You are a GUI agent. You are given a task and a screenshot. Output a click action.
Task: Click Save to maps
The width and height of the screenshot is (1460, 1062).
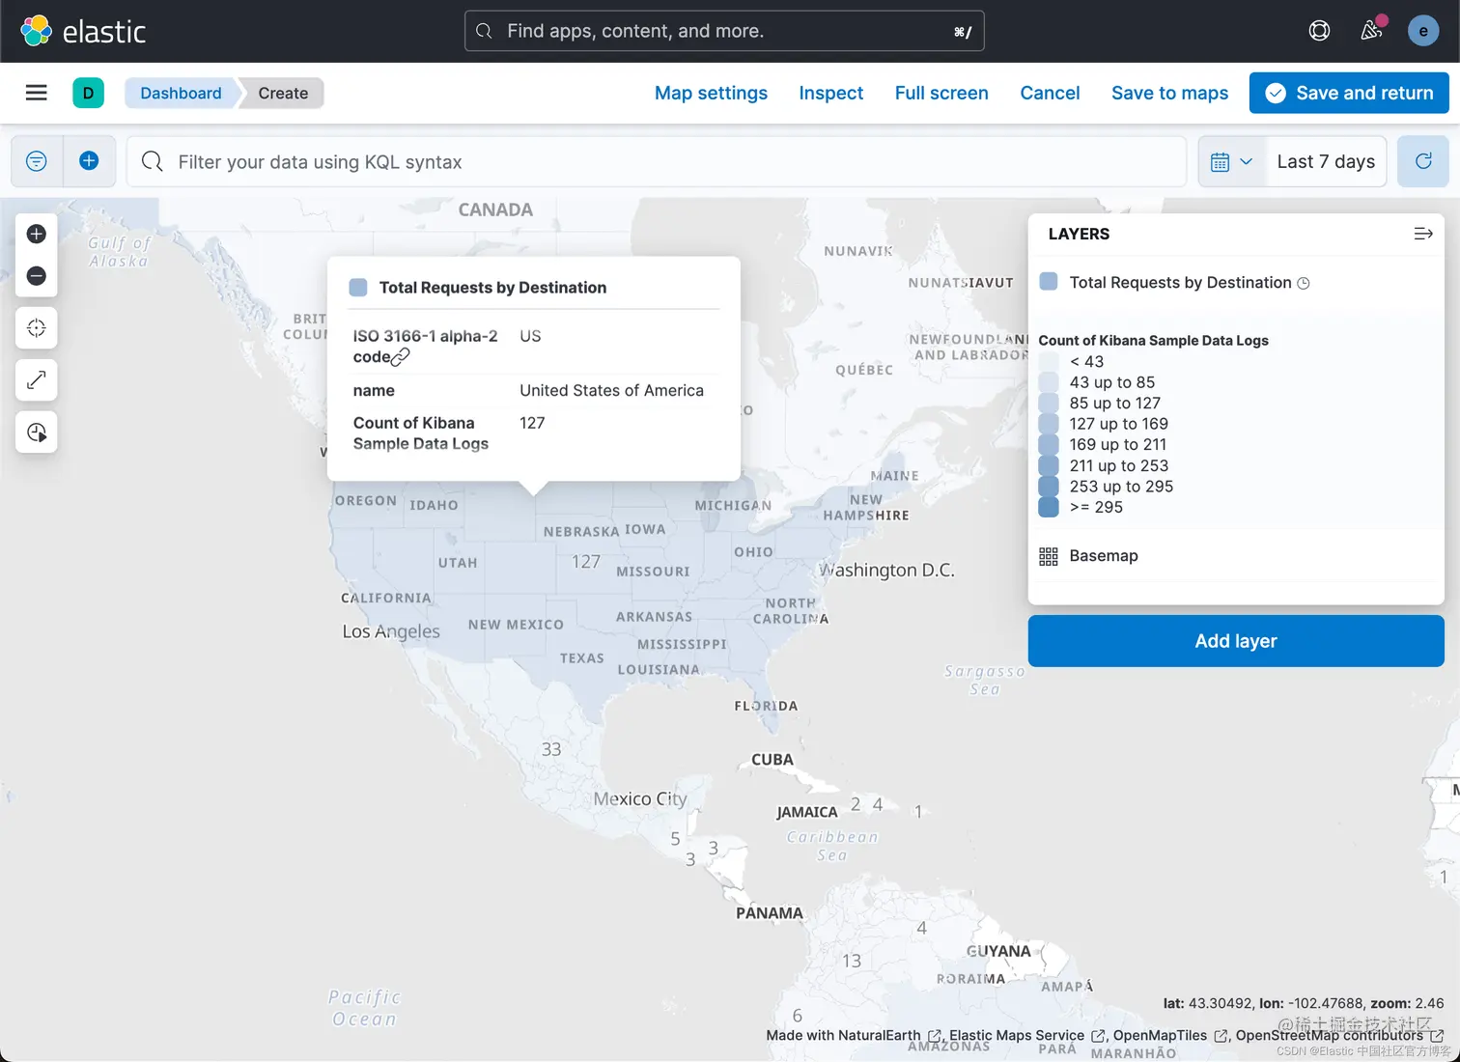1169,93
